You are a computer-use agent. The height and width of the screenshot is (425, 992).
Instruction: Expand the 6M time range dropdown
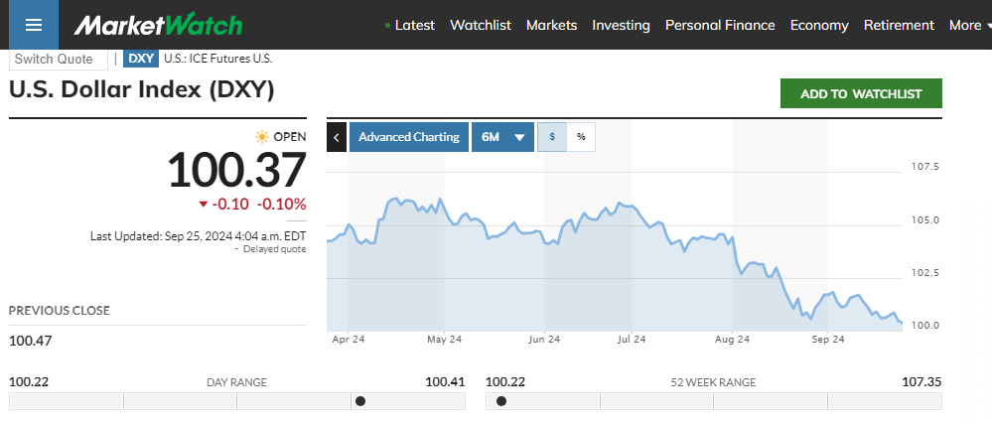501,137
